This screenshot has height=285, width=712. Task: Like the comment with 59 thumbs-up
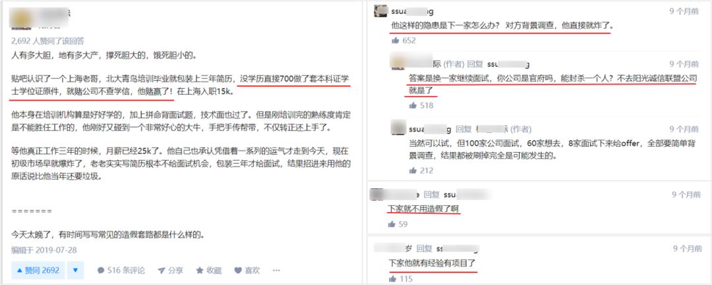point(392,224)
